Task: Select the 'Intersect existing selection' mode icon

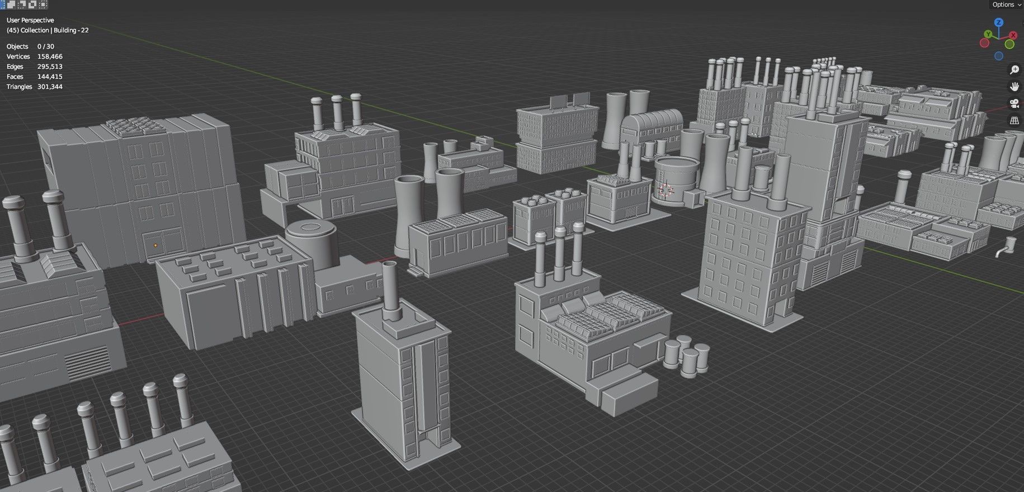Action: (x=43, y=4)
